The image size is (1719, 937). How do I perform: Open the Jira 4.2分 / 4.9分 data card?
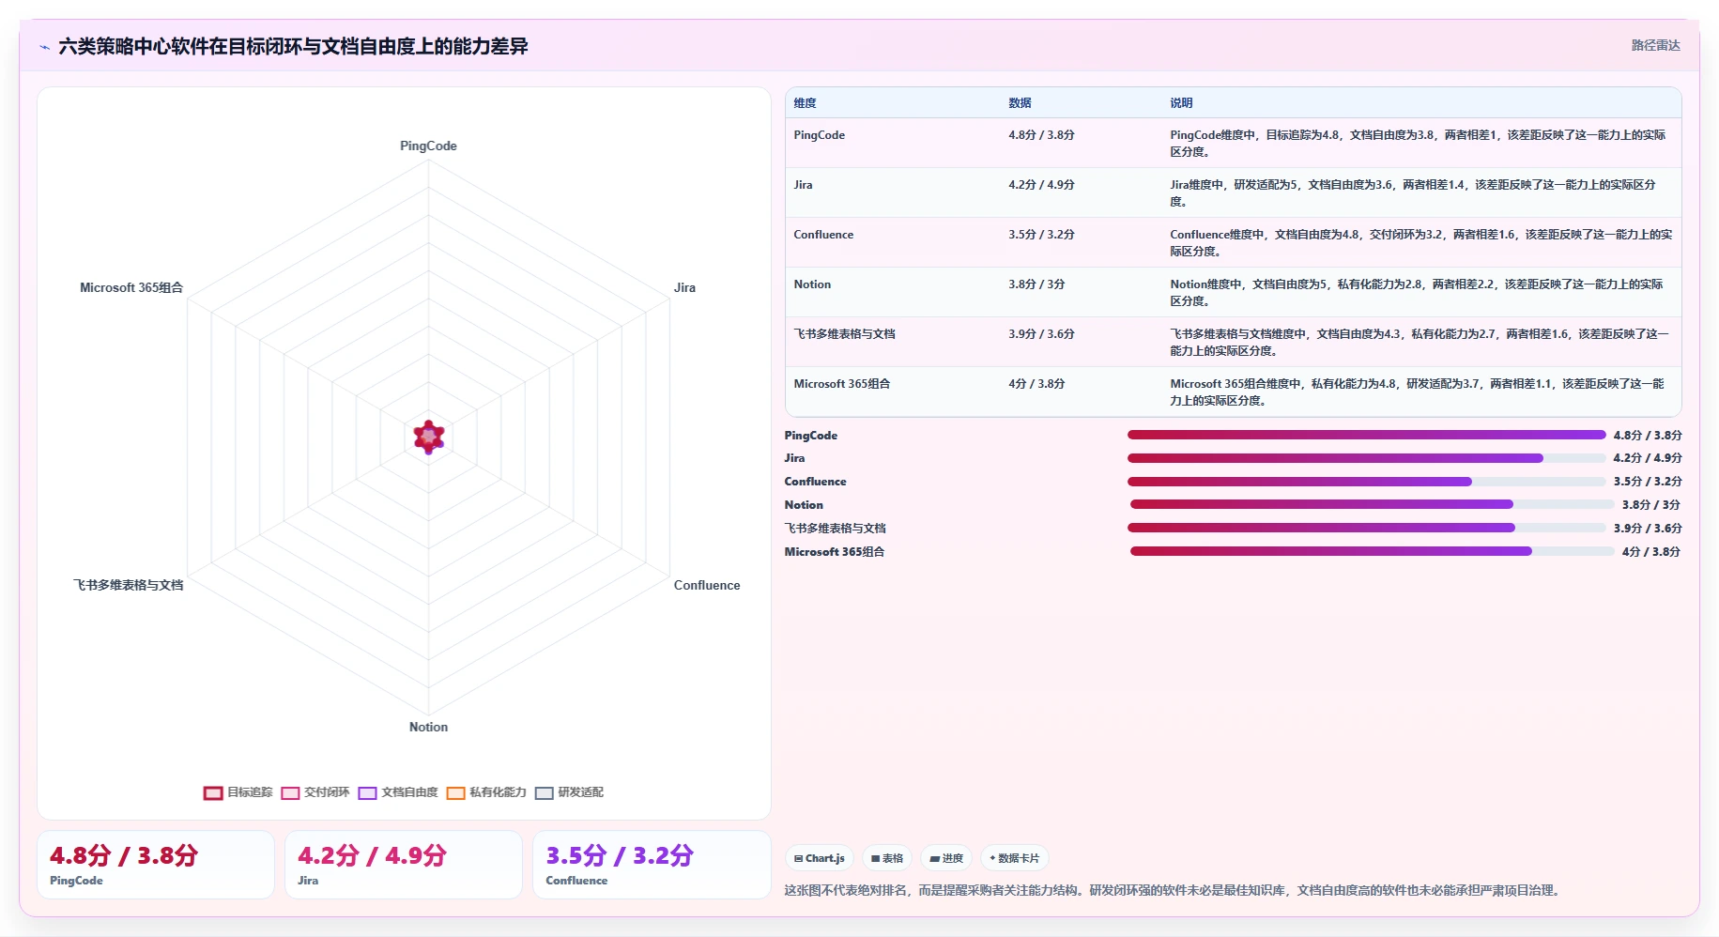tap(404, 865)
